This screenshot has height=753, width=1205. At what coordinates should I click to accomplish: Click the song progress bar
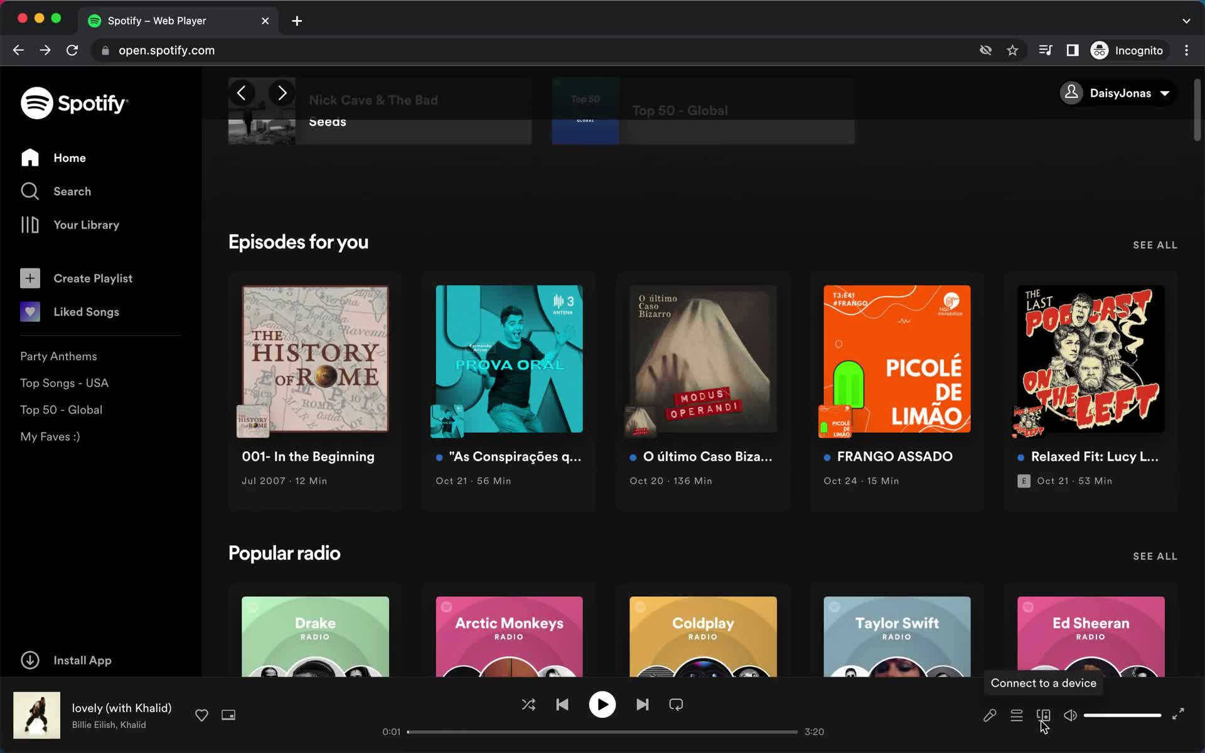click(602, 732)
